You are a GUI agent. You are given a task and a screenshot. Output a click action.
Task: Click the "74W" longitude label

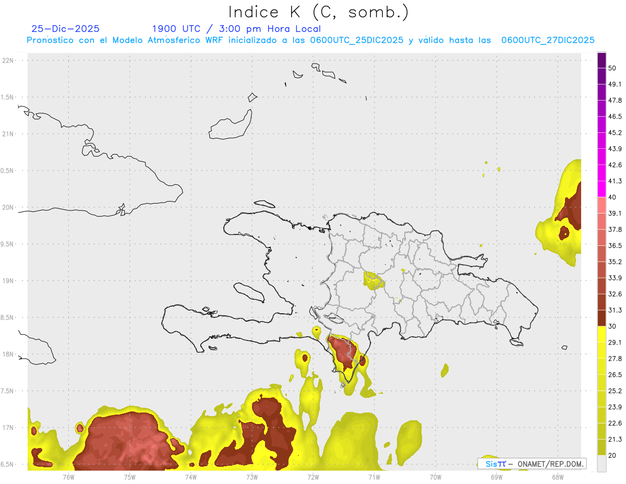(191, 477)
